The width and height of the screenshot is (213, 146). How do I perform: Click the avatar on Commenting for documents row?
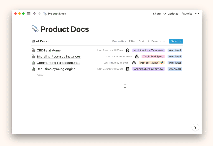(134, 63)
